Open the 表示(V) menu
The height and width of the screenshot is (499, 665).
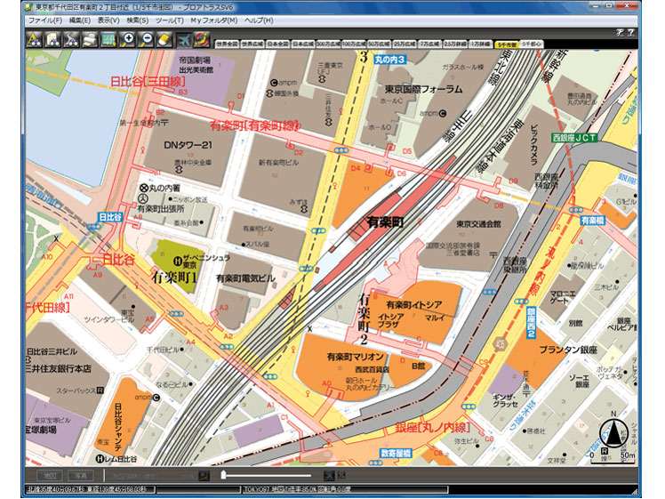[108, 20]
